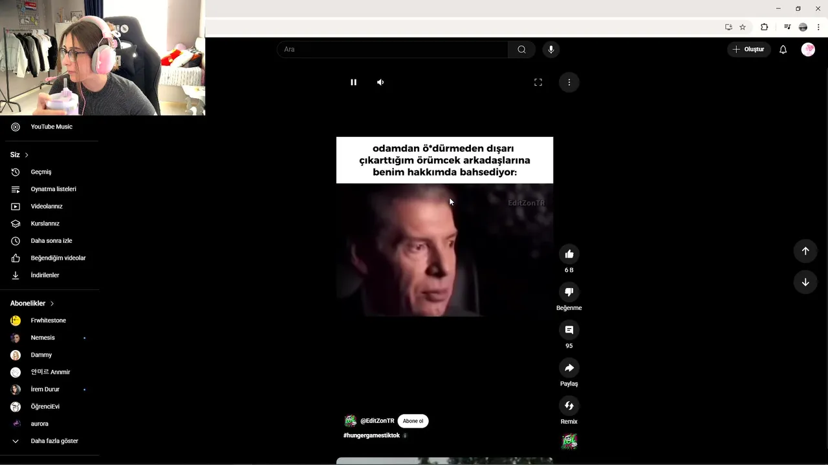Open account avatar menu
Image resolution: width=828 pixels, height=465 pixels.
(x=808, y=49)
